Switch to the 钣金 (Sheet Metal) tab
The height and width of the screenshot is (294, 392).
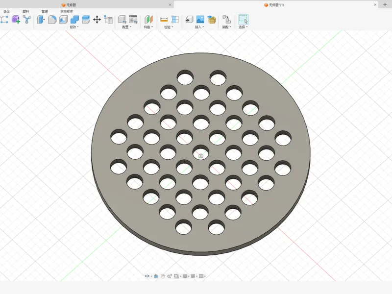click(7, 11)
